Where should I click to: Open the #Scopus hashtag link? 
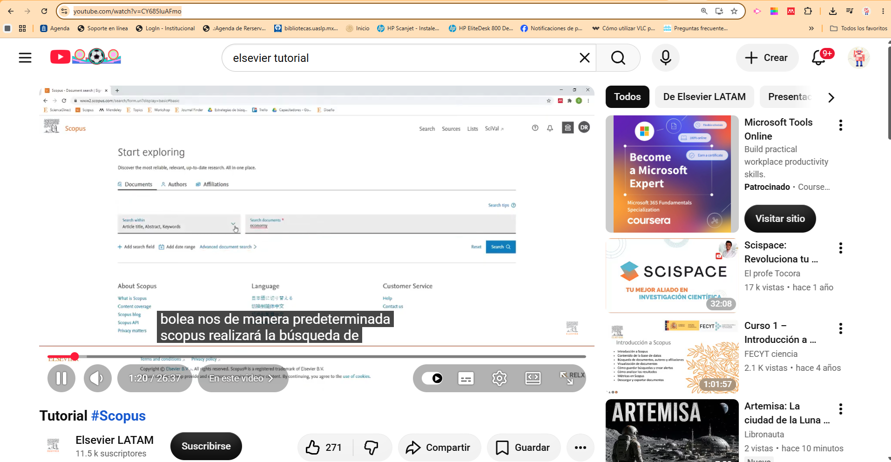click(x=119, y=416)
